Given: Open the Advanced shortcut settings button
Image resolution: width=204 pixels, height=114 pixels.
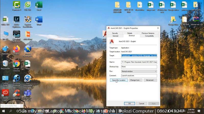Looking at the screenshot, I should coord(150,80).
